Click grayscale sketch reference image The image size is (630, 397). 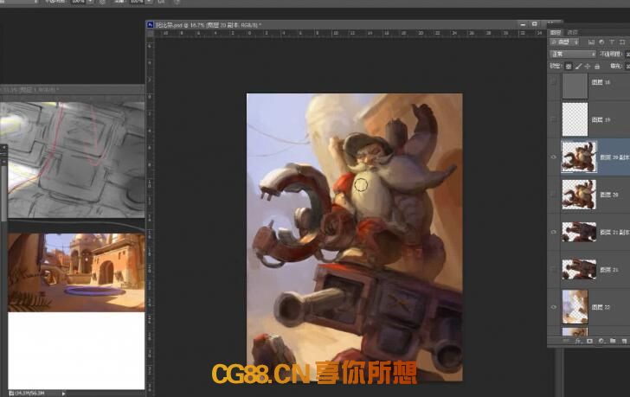pos(73,159)
